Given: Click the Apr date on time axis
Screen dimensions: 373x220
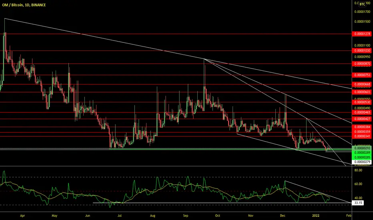Looking at the screenshot, I should point(22,216).
